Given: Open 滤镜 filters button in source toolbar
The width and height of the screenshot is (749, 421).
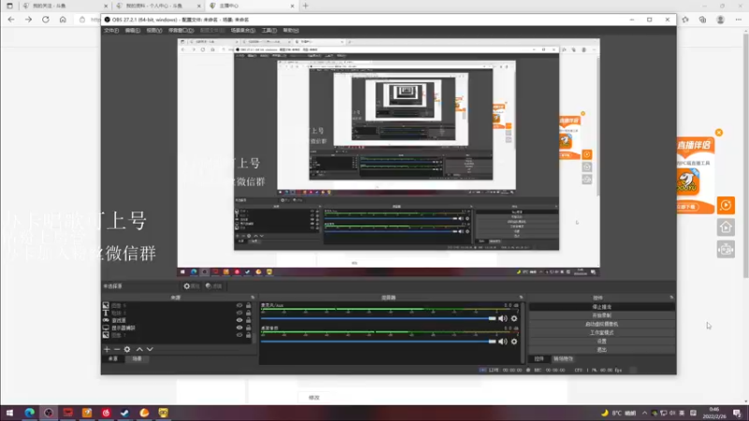Looking at the screenshot, I should (213, 286).
